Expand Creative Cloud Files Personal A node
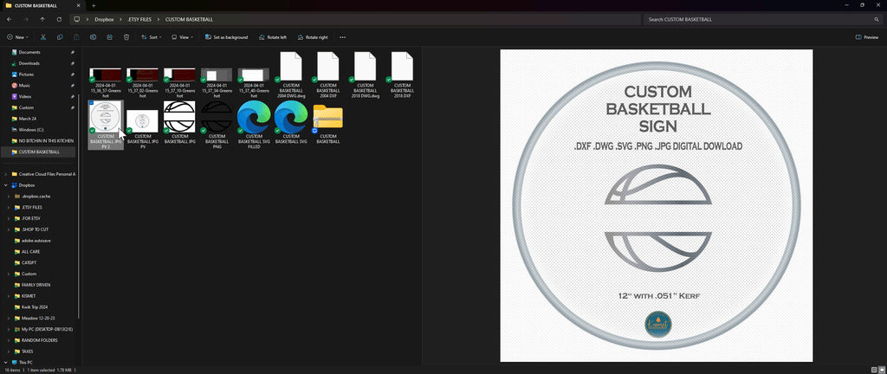The height and width of the screenshot is (374, 887). tap(6, 174)
